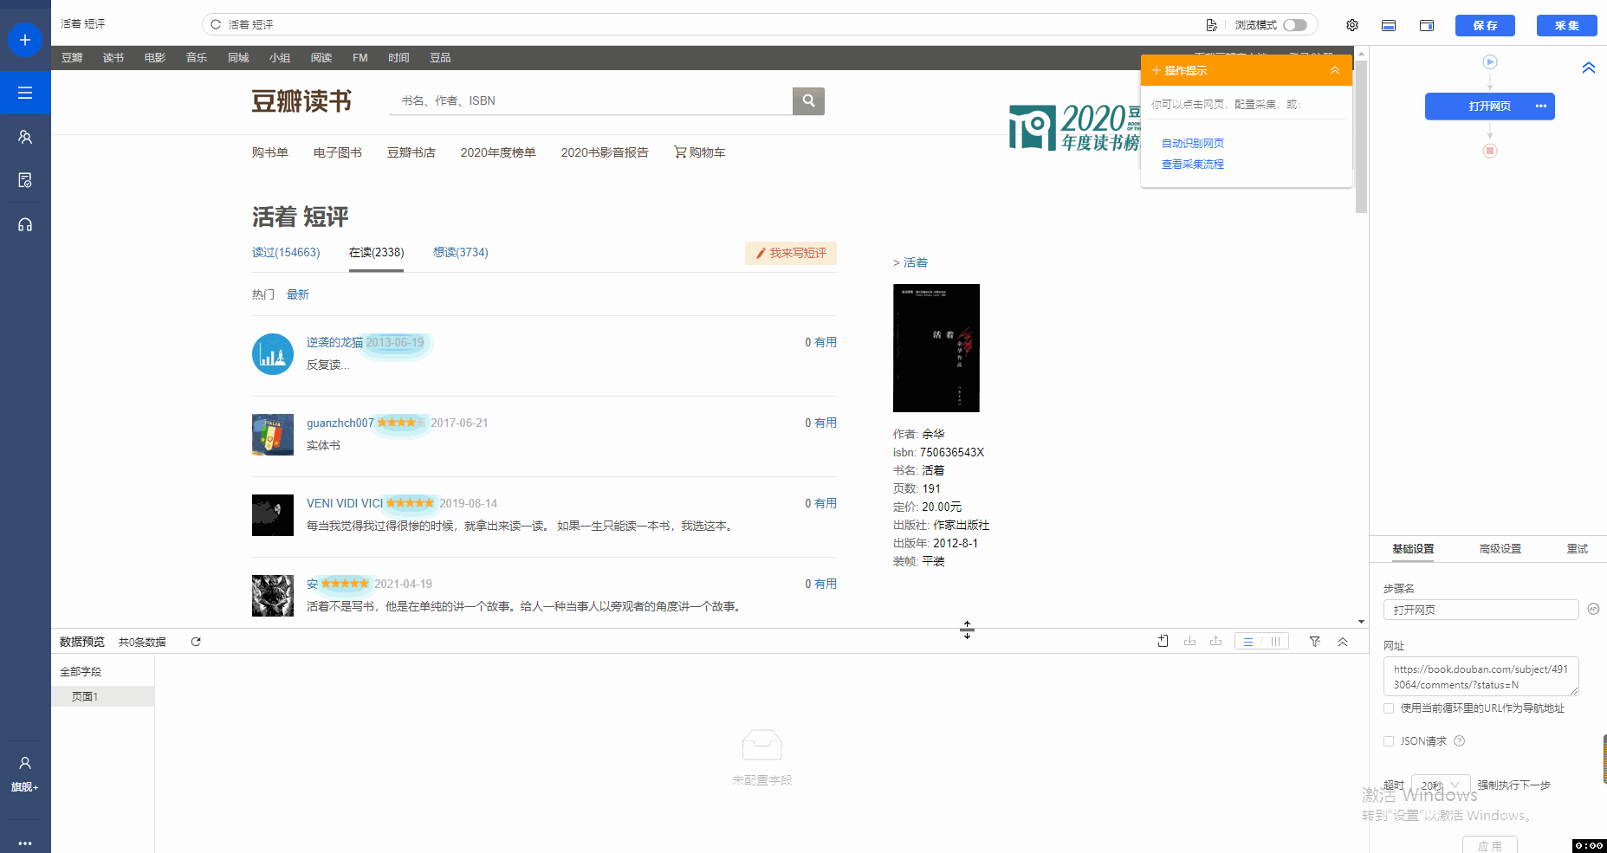Click the add field icon in data preview
This screenshot has height=853, width=1607.
(x=1163, y=642)
